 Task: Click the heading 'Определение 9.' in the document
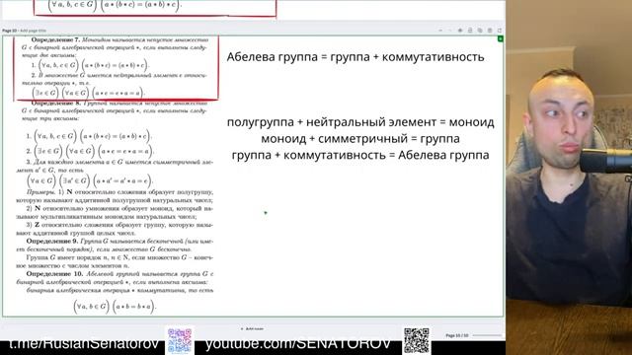tap(52, 241)
